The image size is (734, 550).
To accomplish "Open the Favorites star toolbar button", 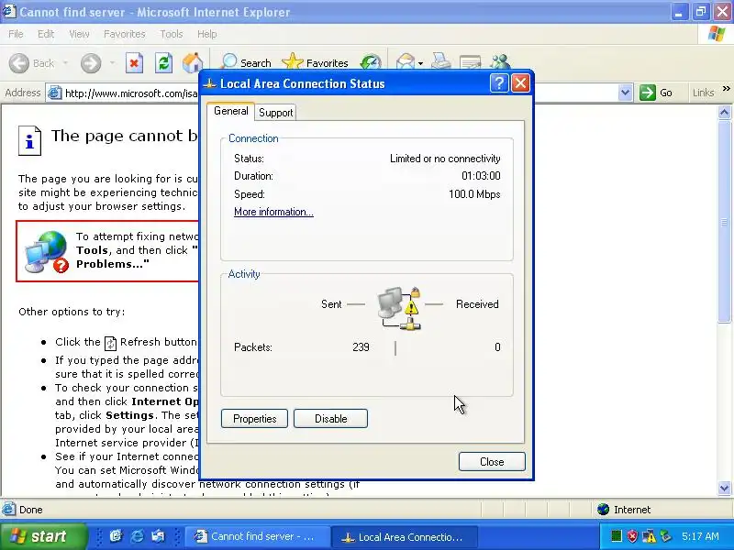I will coord(315,62).
